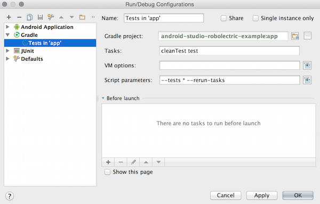
Task: Expand Script parameters field editor
Action: click(307, 80)
